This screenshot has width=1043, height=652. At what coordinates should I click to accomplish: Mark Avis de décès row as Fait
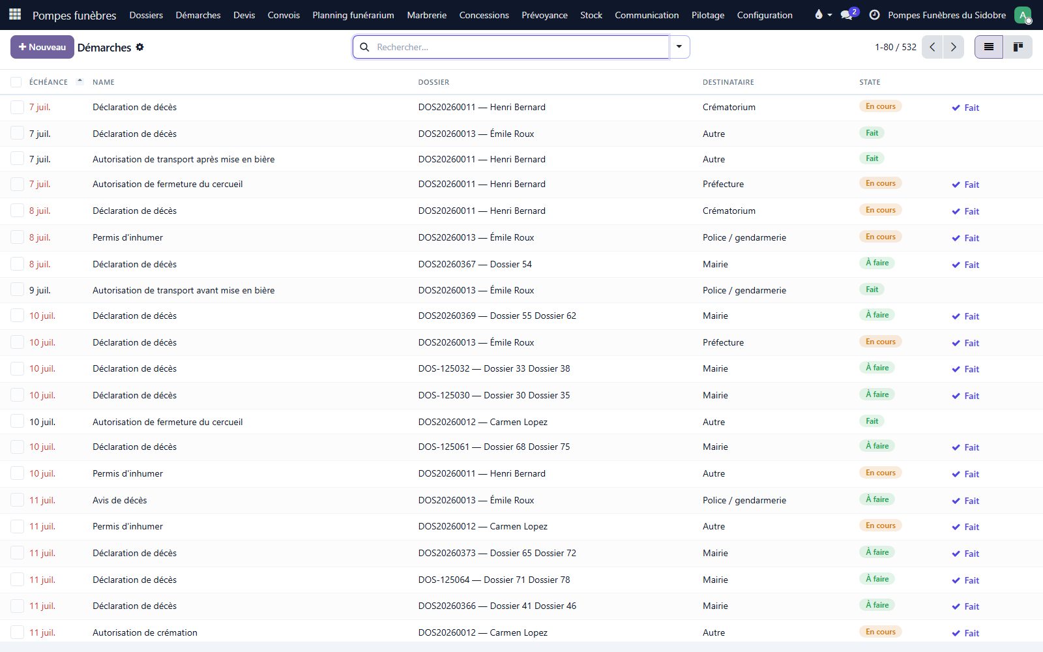tap(965, 501)
